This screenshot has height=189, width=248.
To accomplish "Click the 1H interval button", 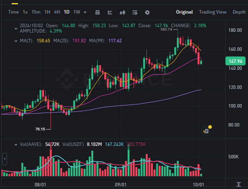I will click(47, 12).
